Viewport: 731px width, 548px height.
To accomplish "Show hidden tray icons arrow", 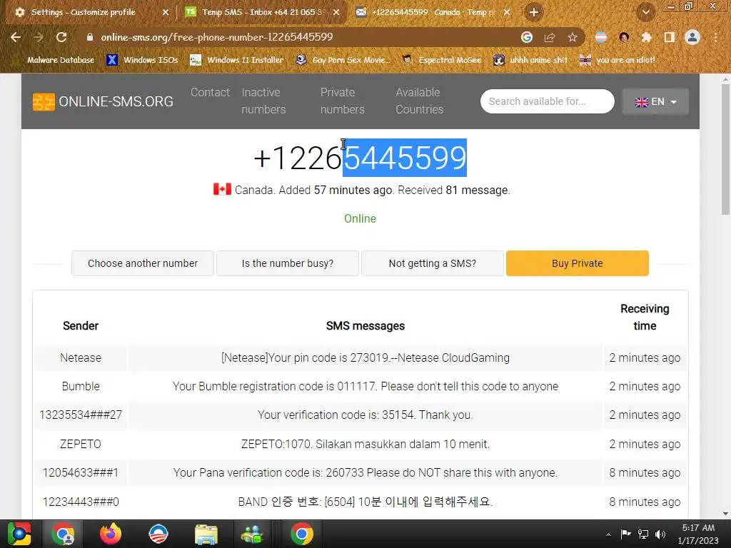I will point(608,534).
